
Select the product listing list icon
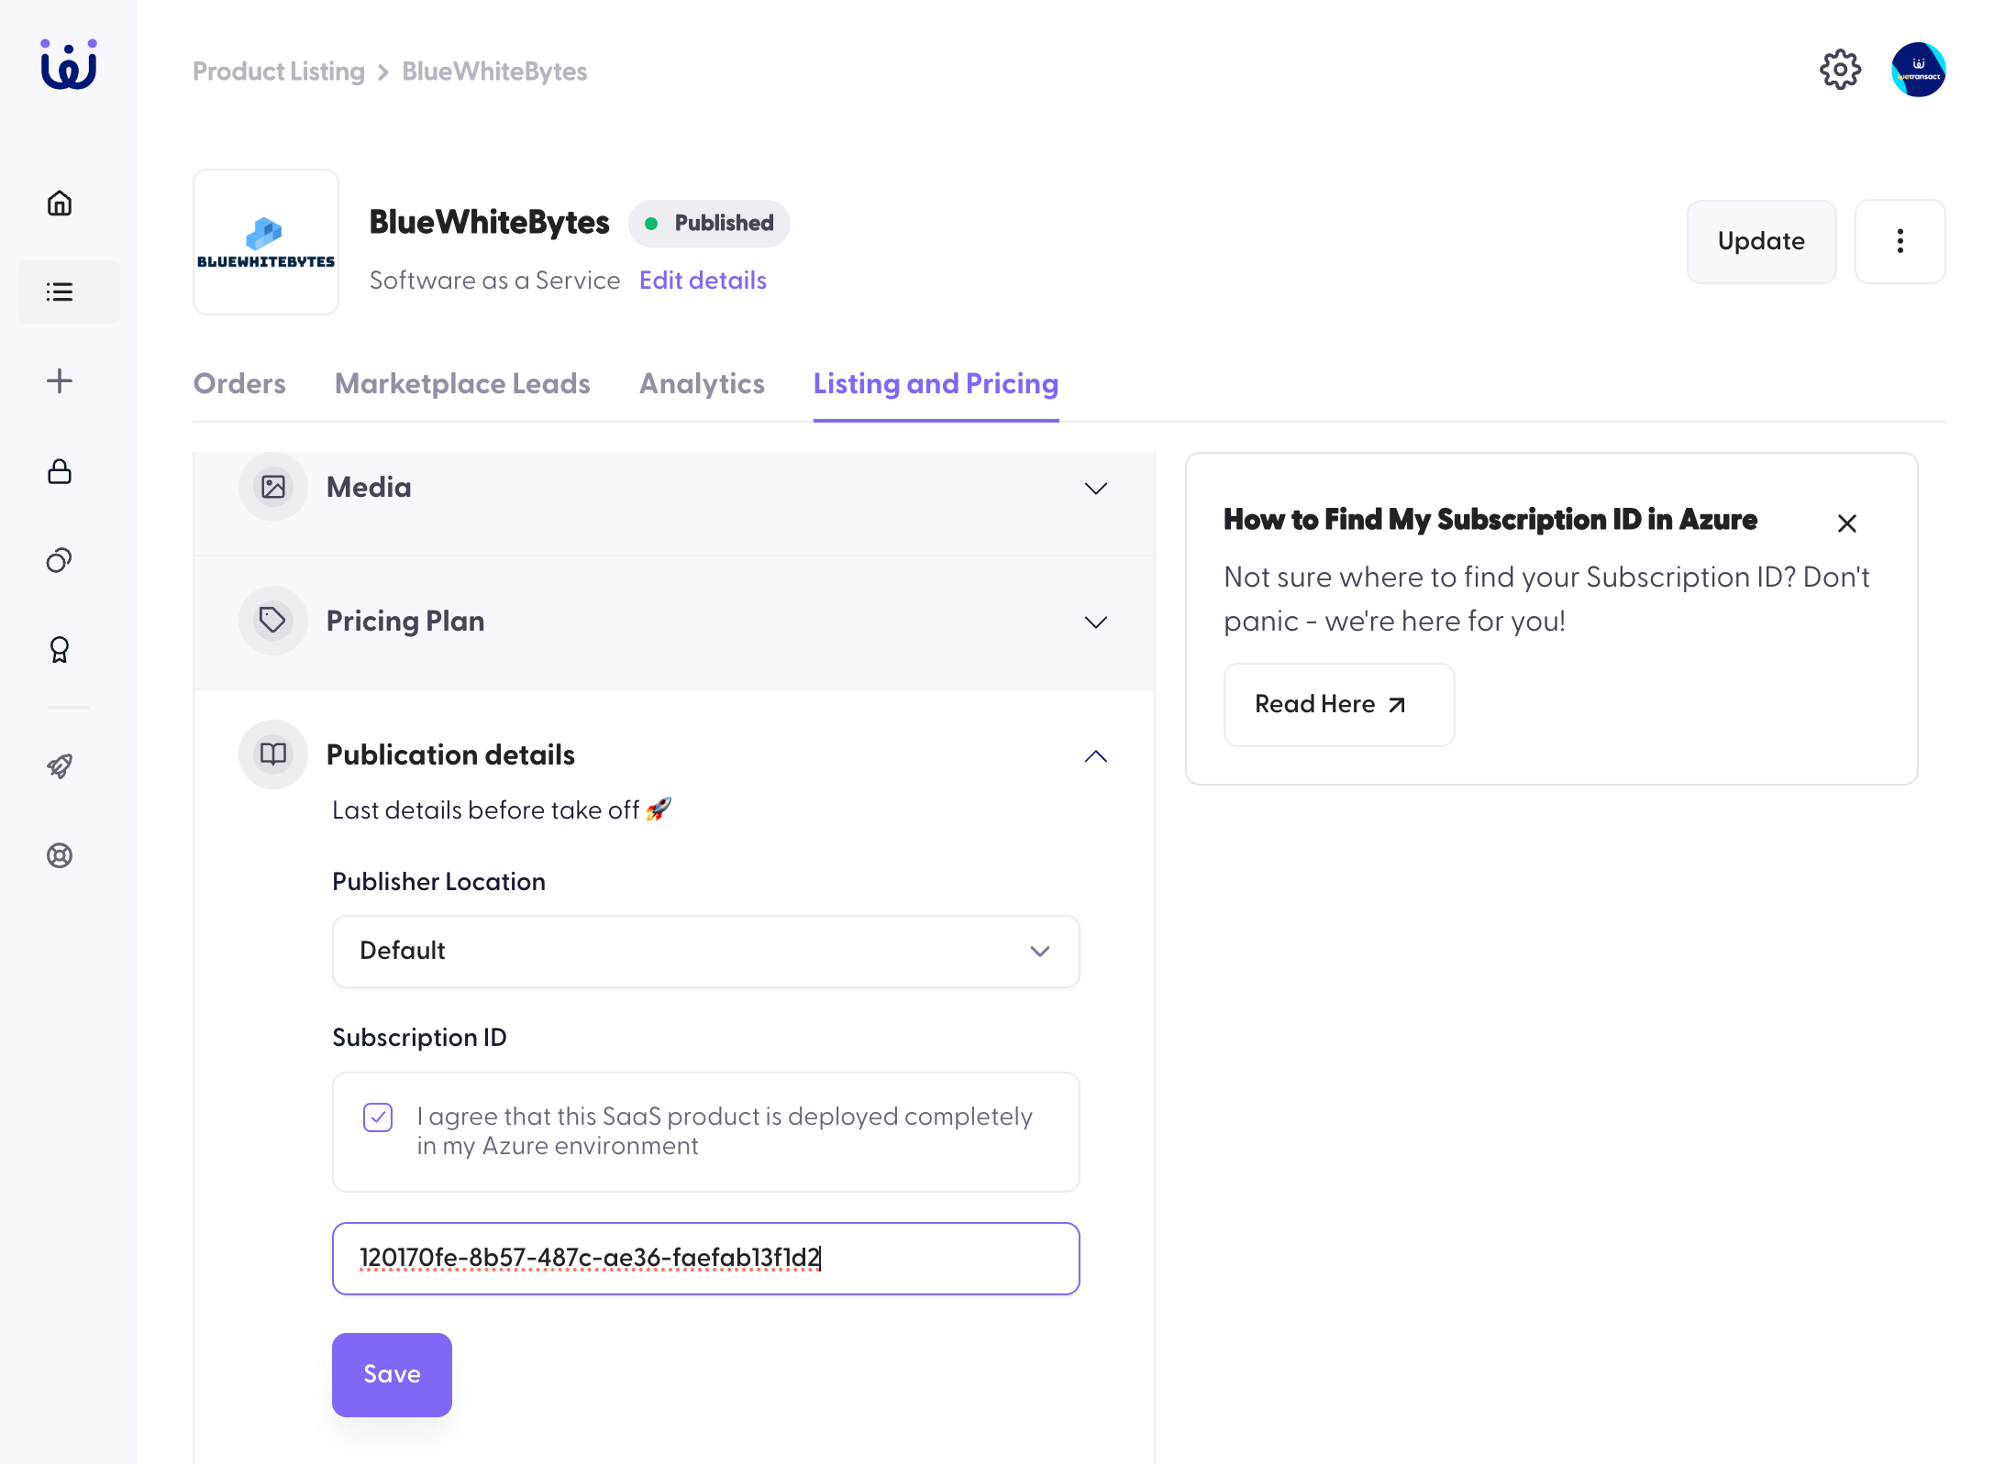pyautogui.click(x=60, y=292)
